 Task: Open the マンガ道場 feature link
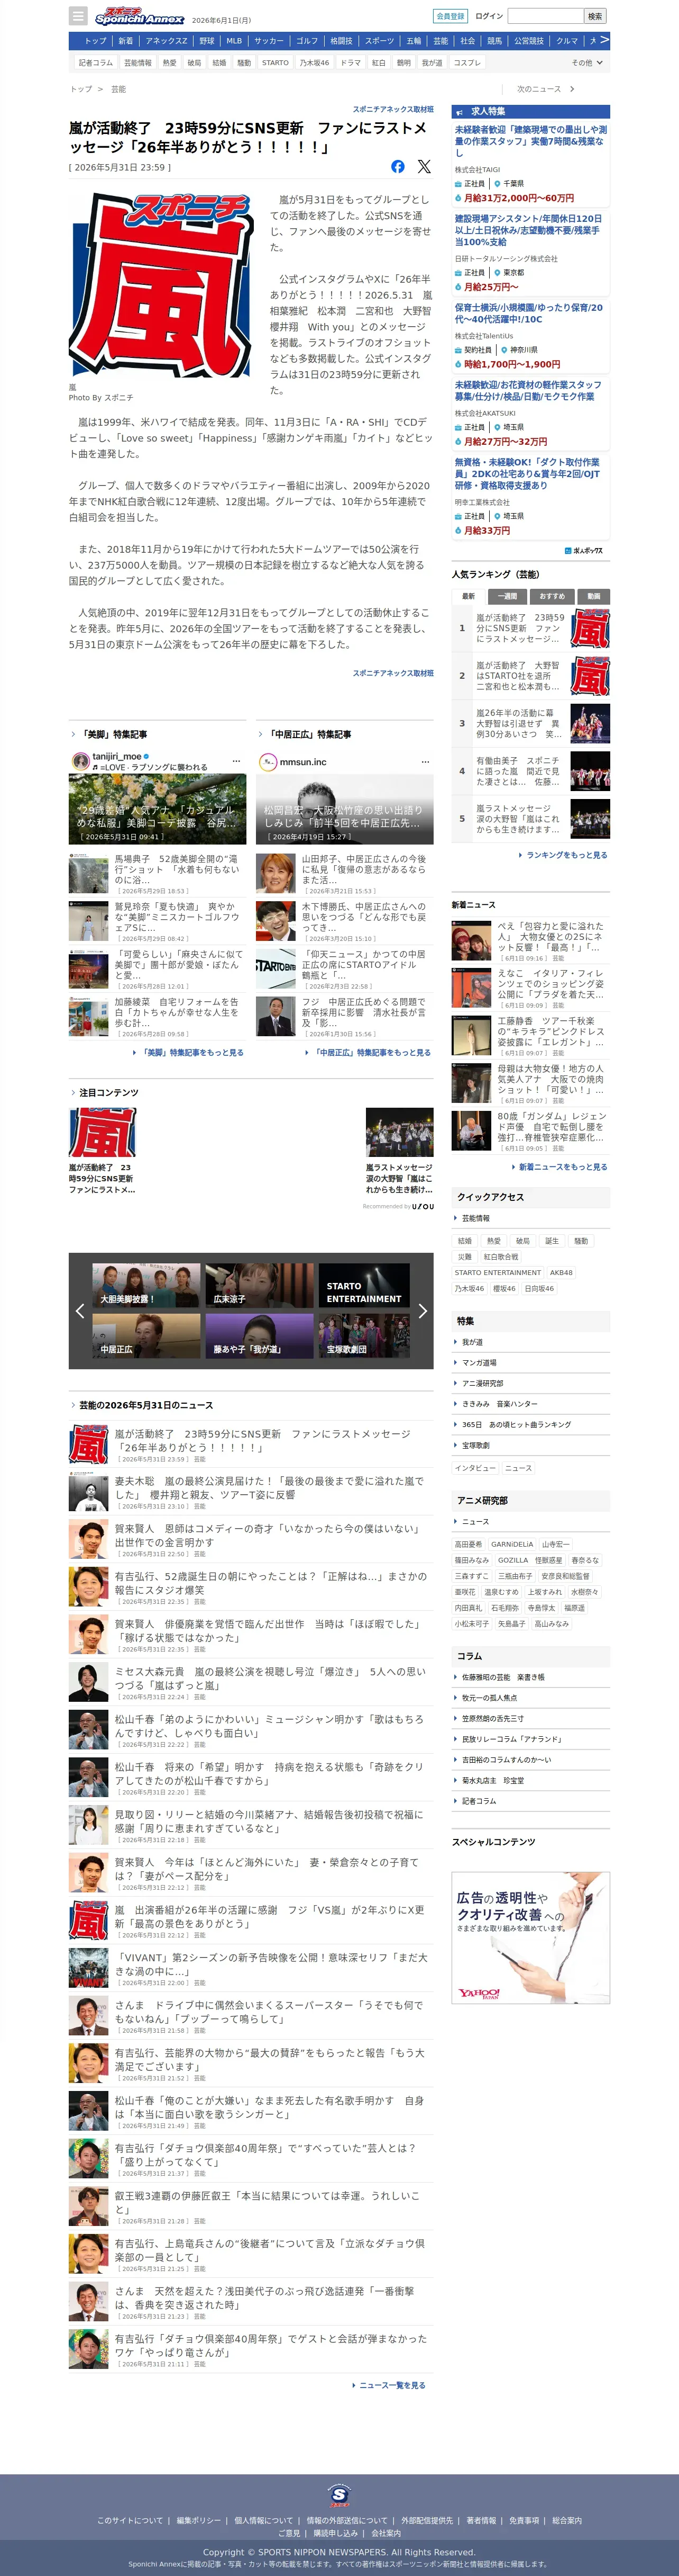pos(479,1363)
